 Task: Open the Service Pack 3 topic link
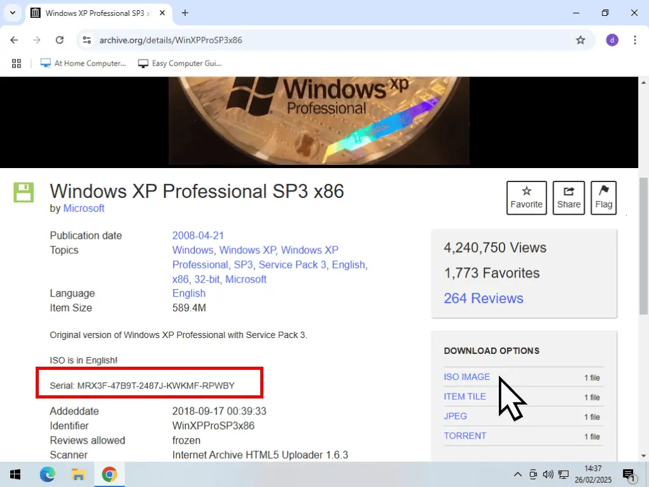coord(292,265)
